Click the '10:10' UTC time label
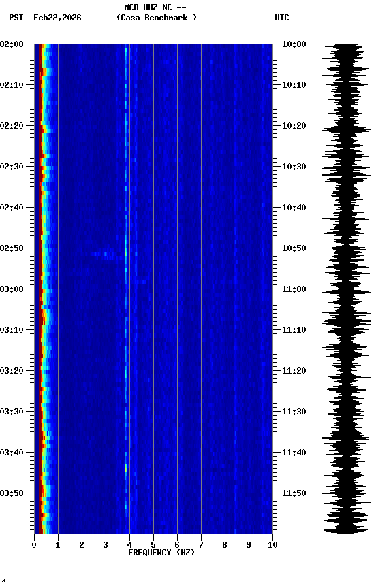 [294, 85]
